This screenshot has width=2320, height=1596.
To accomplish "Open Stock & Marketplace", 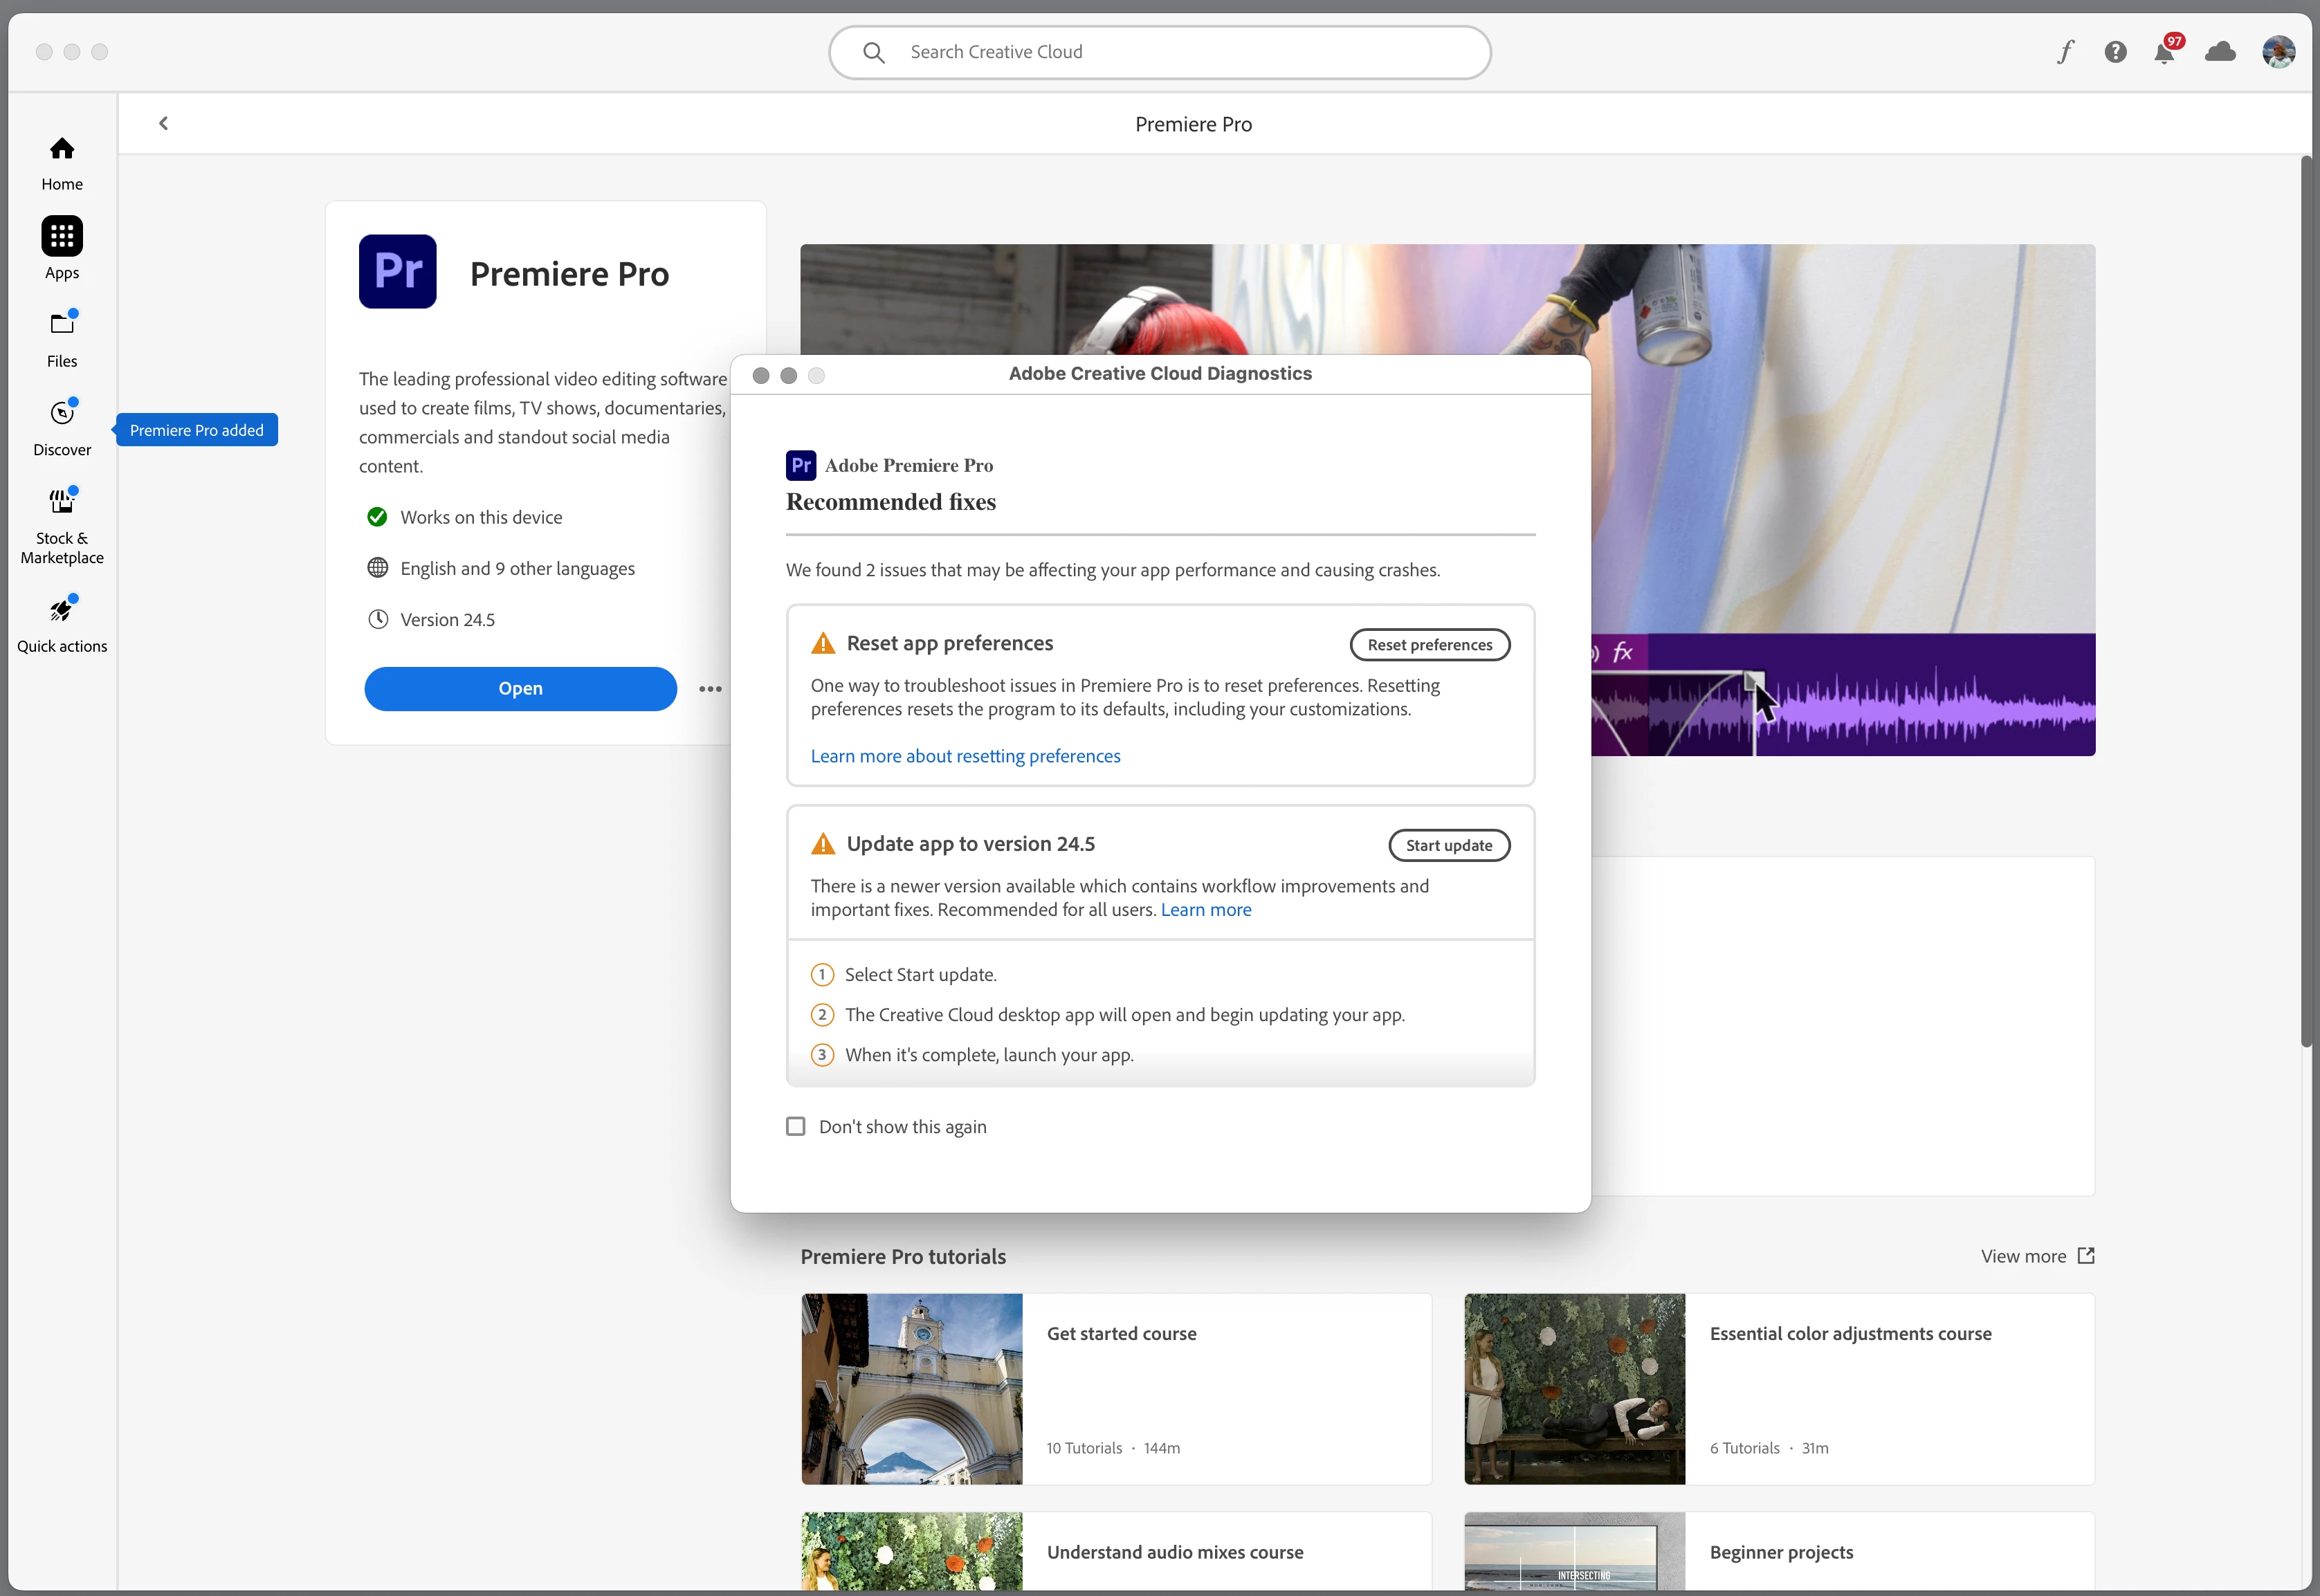I will pos(62,526).
